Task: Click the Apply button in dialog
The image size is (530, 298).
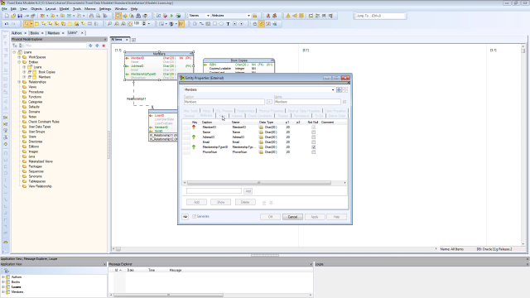Action: coord(315,217)
